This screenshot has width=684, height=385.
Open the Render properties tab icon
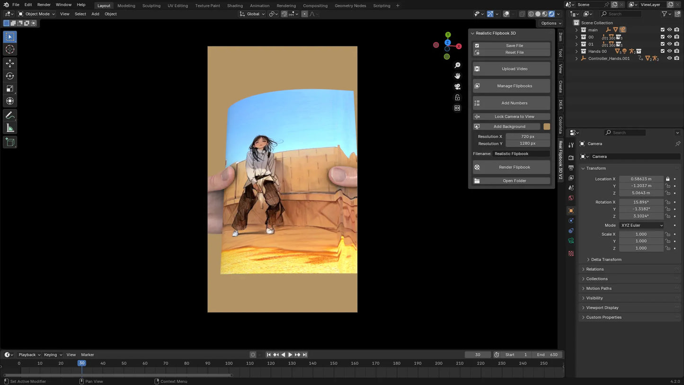coord(571,158)
